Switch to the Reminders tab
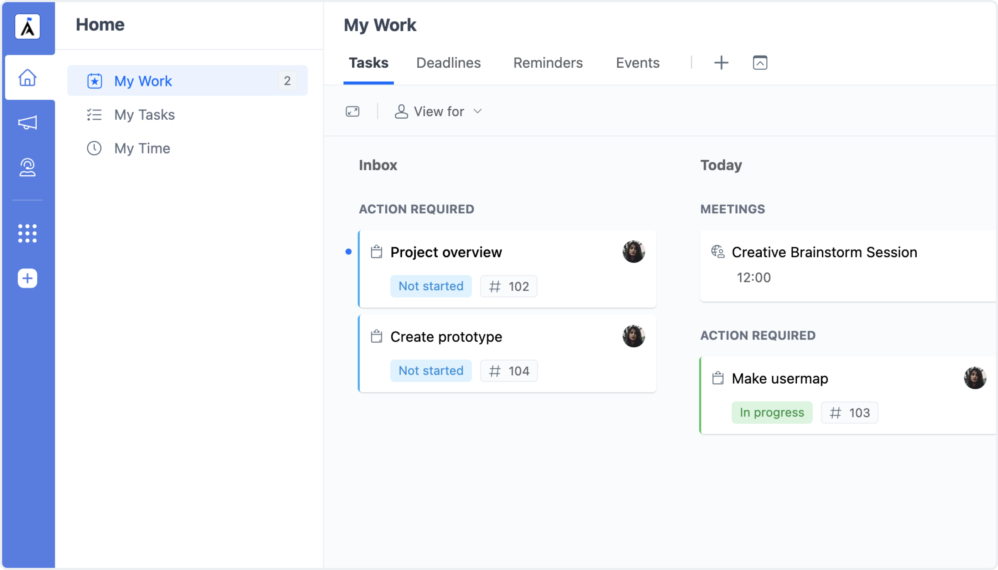 click(548, 63)
